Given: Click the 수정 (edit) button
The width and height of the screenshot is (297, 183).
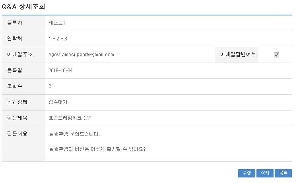Looking at the screenshot, I should point(247,173).
